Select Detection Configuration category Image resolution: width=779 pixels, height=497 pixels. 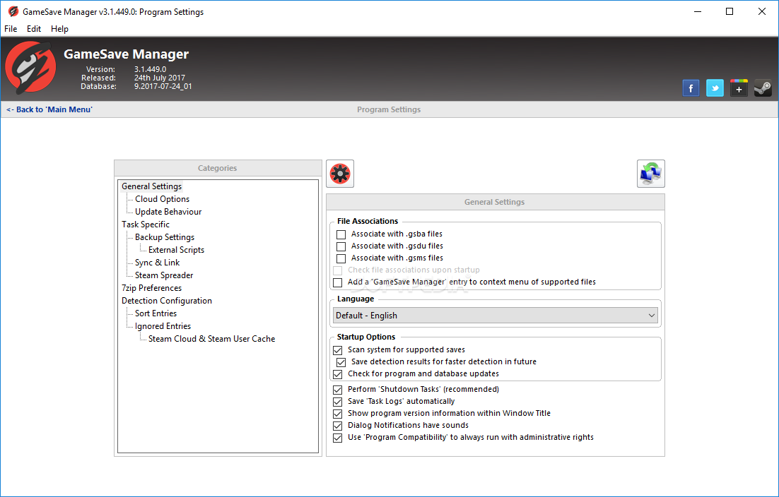click(x=166, y=301)
